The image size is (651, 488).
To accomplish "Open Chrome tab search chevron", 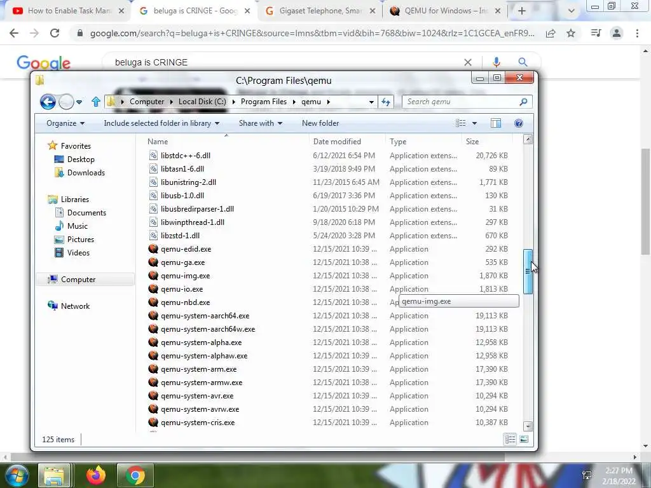I will 572,11.
